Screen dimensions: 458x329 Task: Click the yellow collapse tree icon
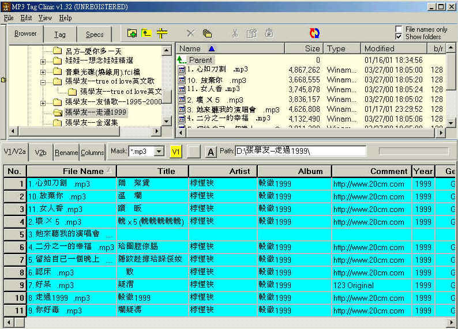(162, 33)
